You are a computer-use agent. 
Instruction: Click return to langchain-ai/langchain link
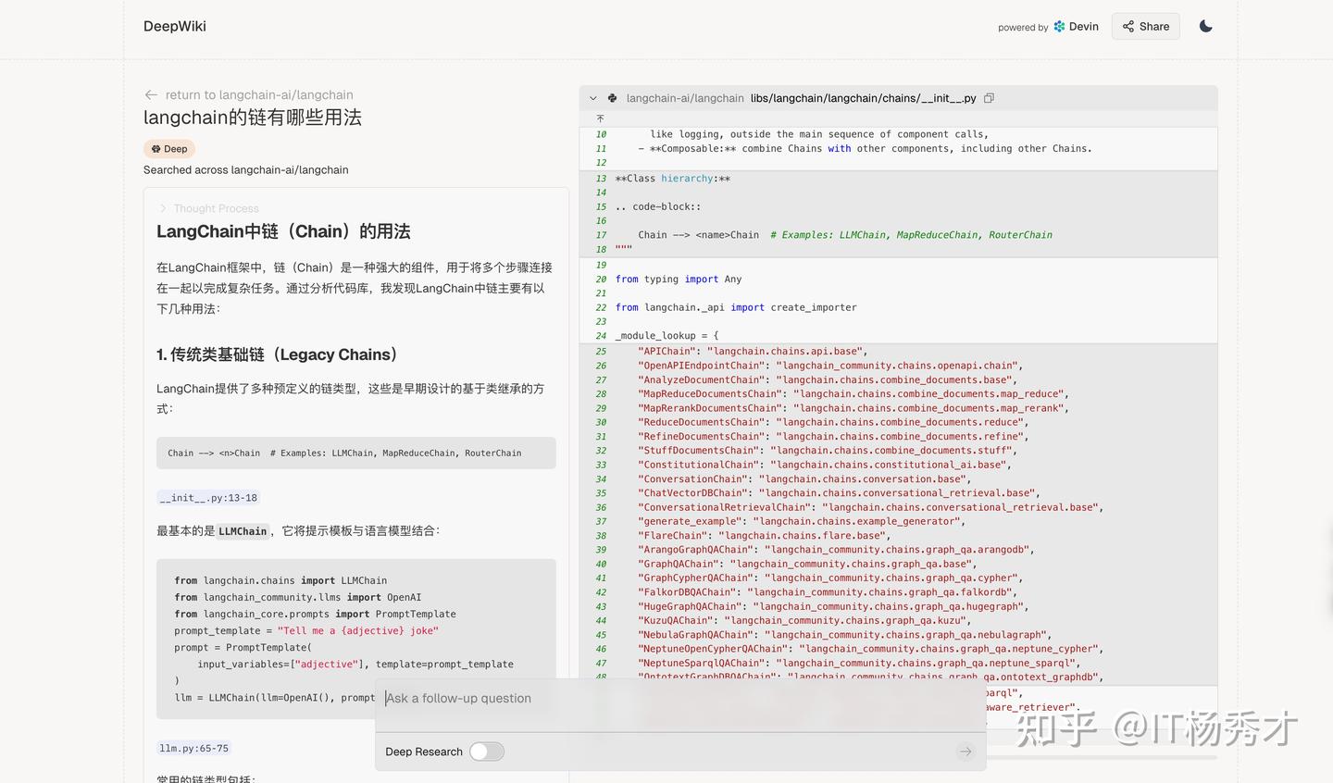click(x=258, y=94)
